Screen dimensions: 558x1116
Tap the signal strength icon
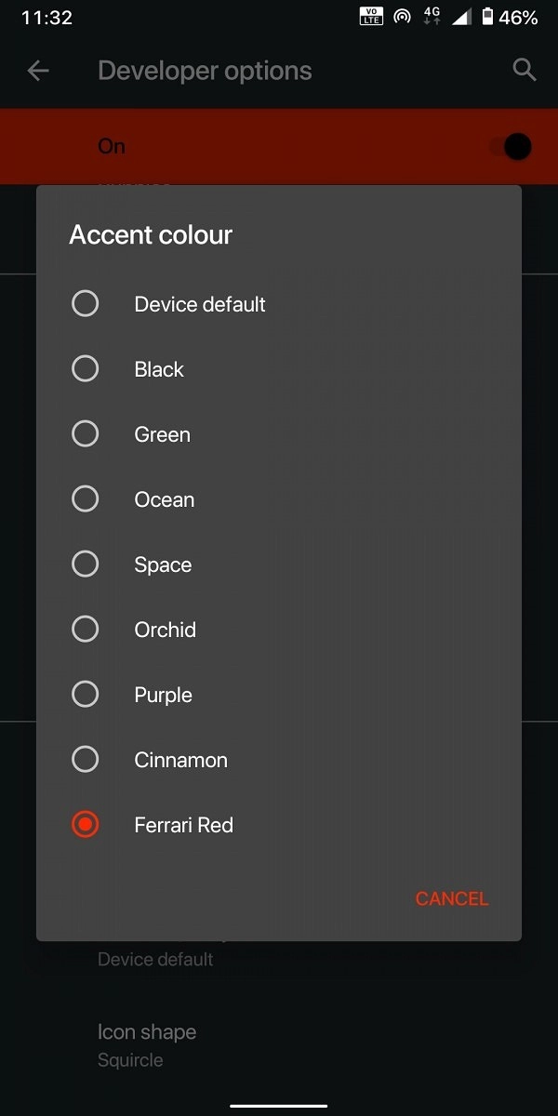[461, 17]
